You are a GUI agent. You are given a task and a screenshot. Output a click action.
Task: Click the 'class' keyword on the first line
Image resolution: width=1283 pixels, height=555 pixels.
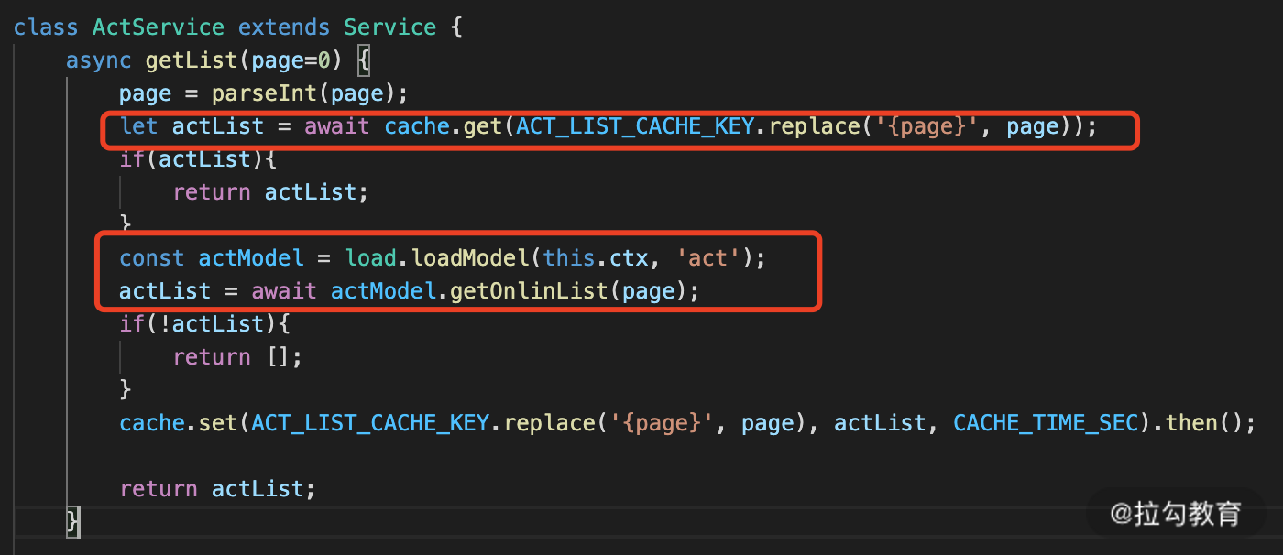(47, 27)
